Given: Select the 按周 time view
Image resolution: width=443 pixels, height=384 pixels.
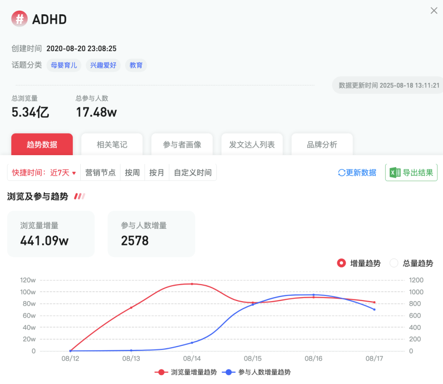Looking at the screenshot, I should [x=132, y=172].
